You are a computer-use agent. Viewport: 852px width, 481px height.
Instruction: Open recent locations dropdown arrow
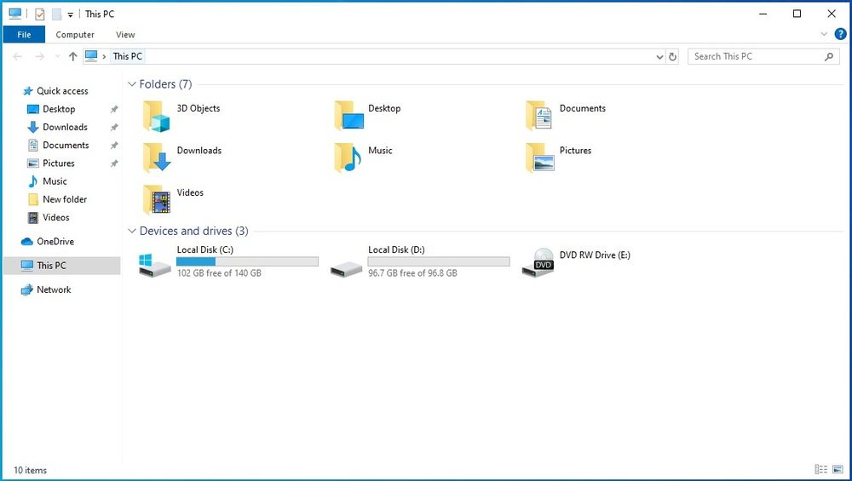(x=58, y=56)
